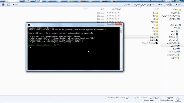Open the bin folder in Explorer
This screenshot has width=184, height=103.
pyautogui.click(x=156, y=13)
